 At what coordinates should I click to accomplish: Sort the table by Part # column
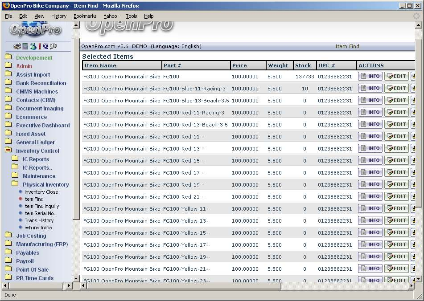[172, 65]
